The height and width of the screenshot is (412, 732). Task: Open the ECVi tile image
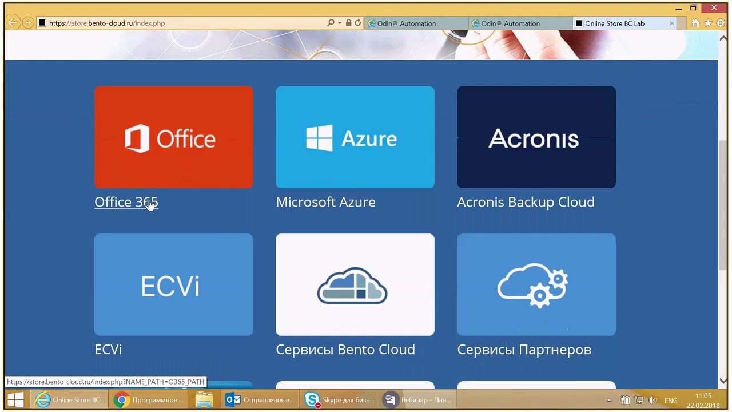(x=173, y=284)
